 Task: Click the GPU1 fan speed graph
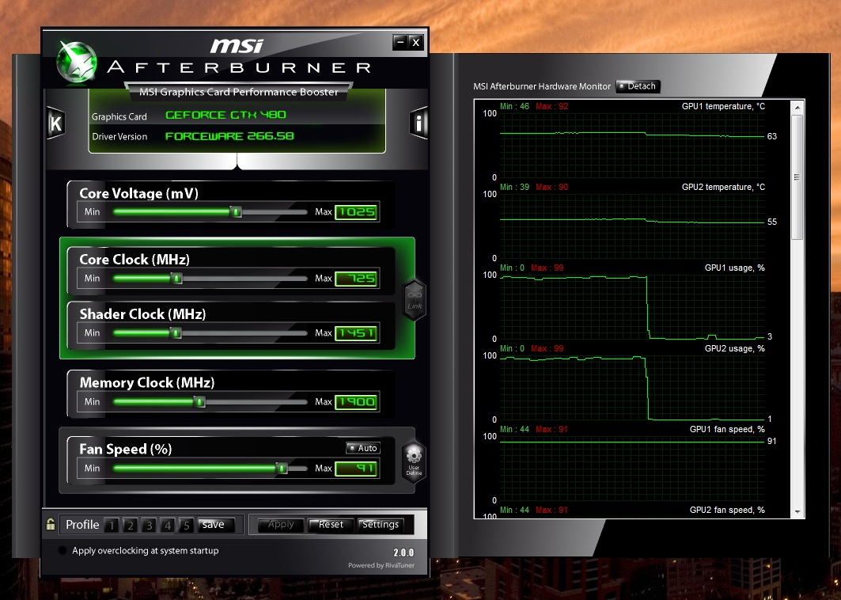[632, 468]
